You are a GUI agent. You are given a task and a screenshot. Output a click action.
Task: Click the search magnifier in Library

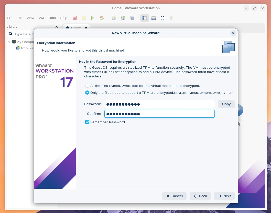tap(11, 34)
